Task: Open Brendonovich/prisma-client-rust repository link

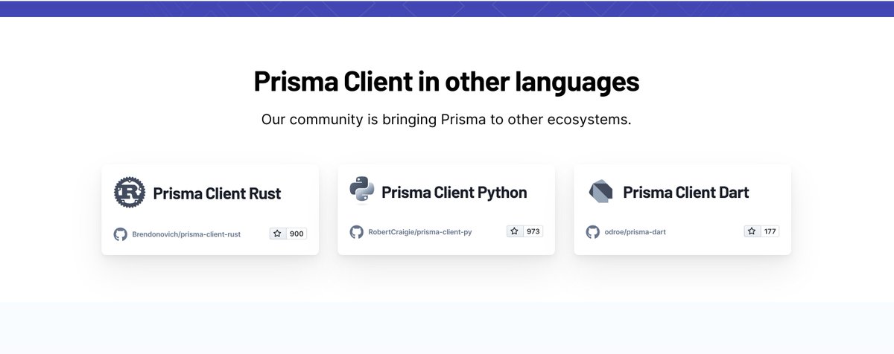Action: (x=186, y=234)
